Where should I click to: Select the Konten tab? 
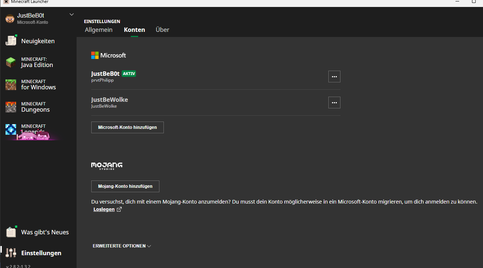[134, 30]
